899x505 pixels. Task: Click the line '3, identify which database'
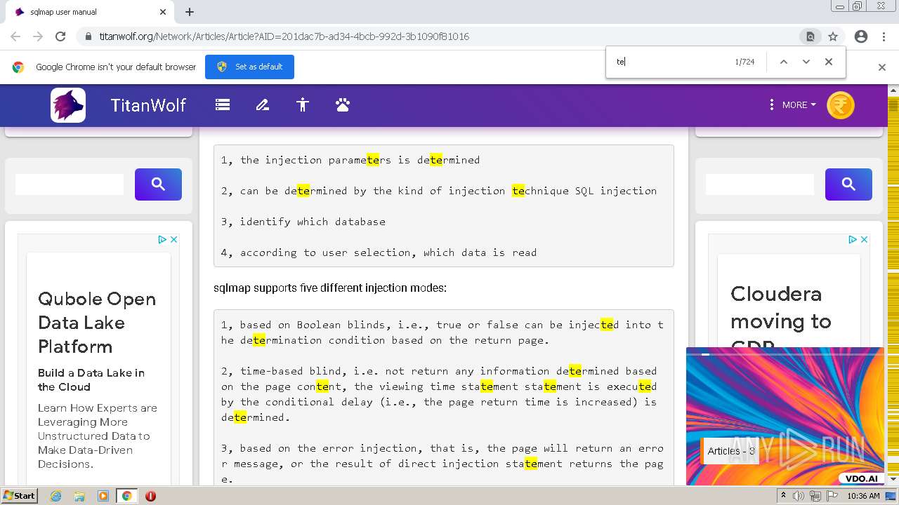coord(303,222)
